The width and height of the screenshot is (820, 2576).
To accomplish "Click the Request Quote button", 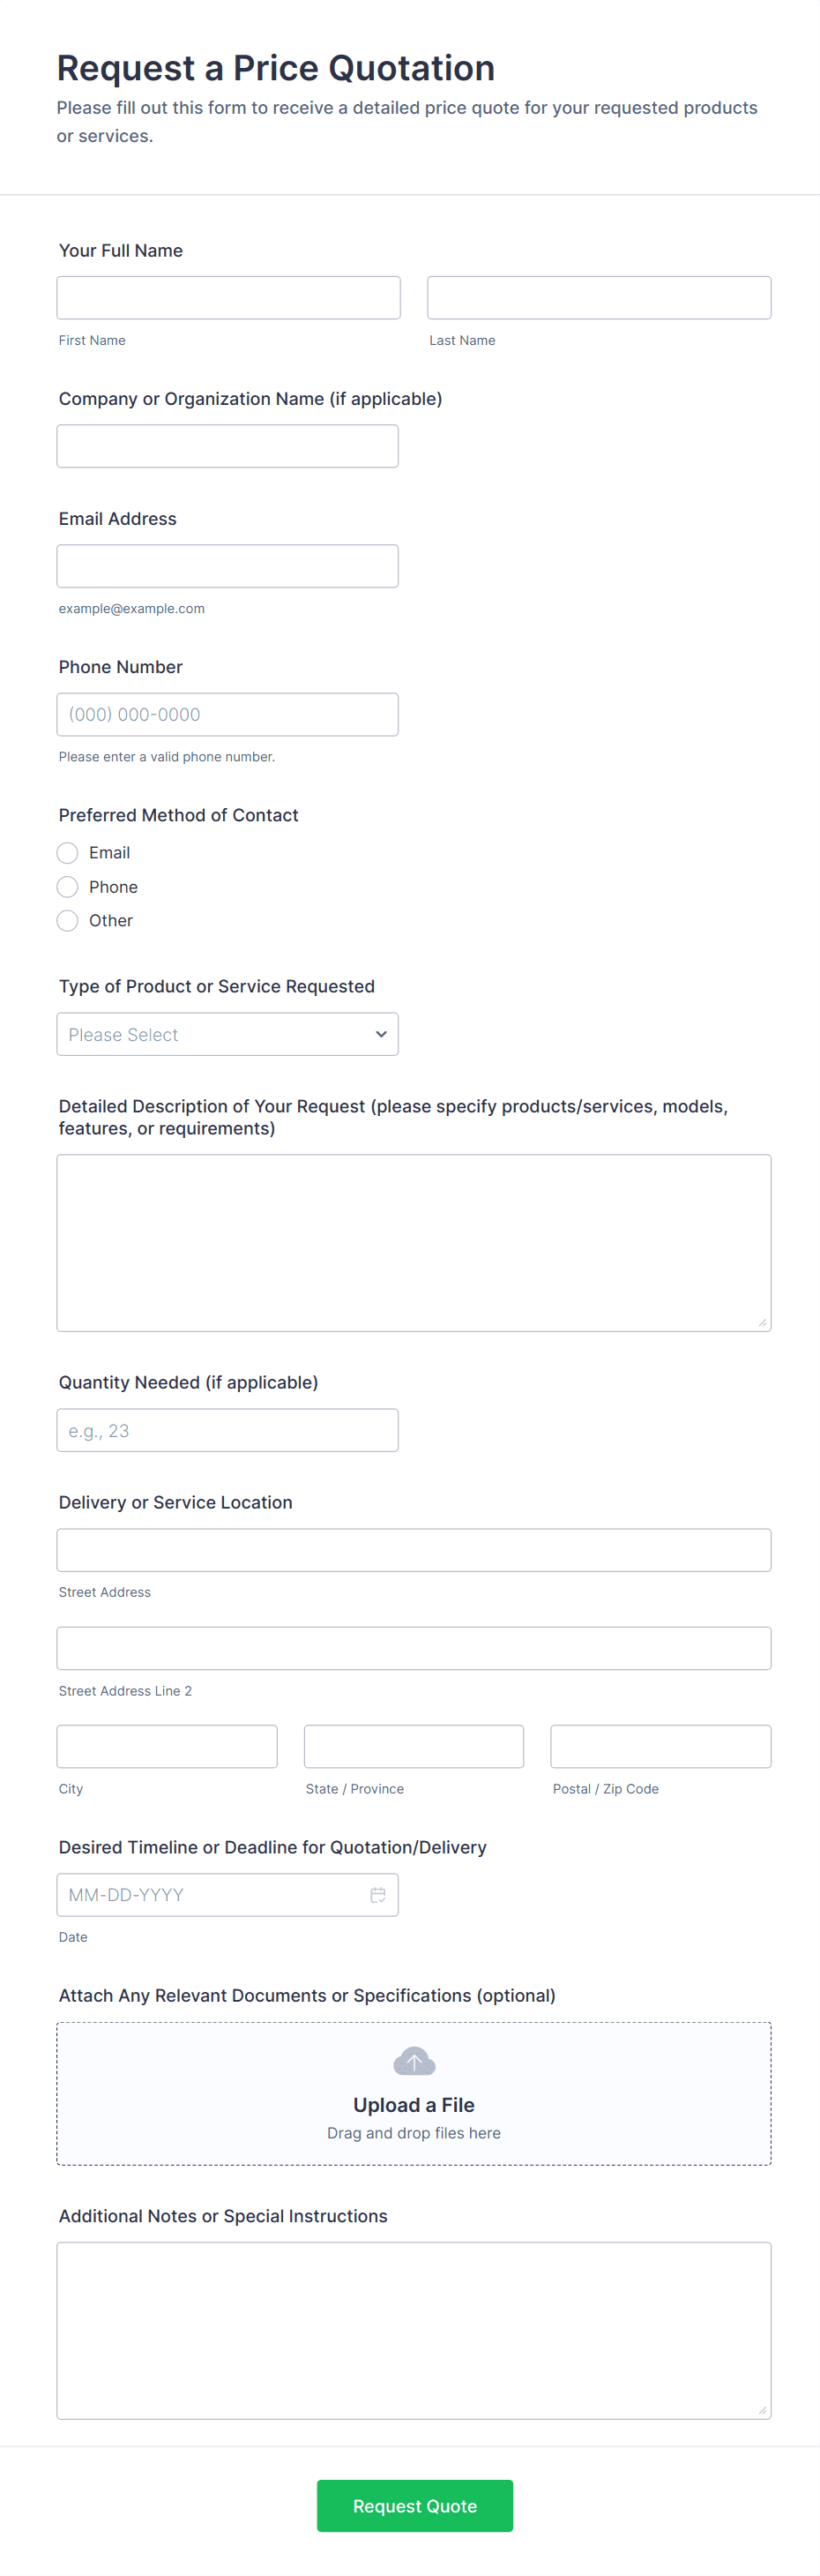I will pyautogui.click(x=414, y=2505).
